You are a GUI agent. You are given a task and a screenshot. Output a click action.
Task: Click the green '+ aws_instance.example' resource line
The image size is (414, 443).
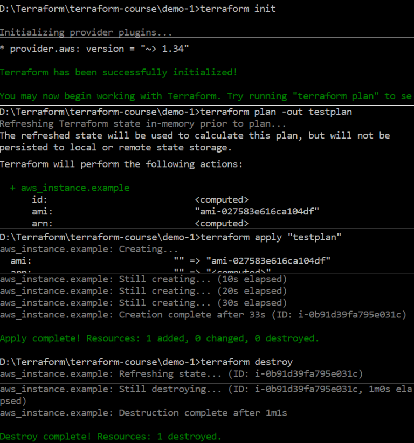(70, 188)
